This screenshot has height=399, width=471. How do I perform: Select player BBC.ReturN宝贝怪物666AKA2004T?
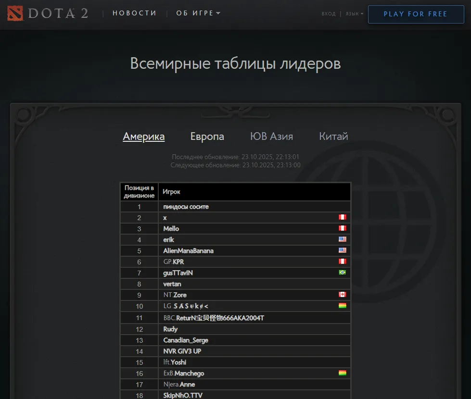pyautogui.click(x=214, y=318)
